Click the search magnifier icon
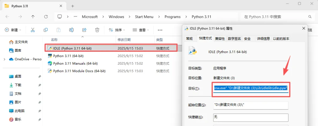 [x=310, y=17]
